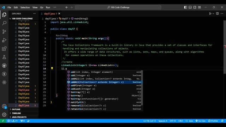Open the Extensions view

pos(4,49)
